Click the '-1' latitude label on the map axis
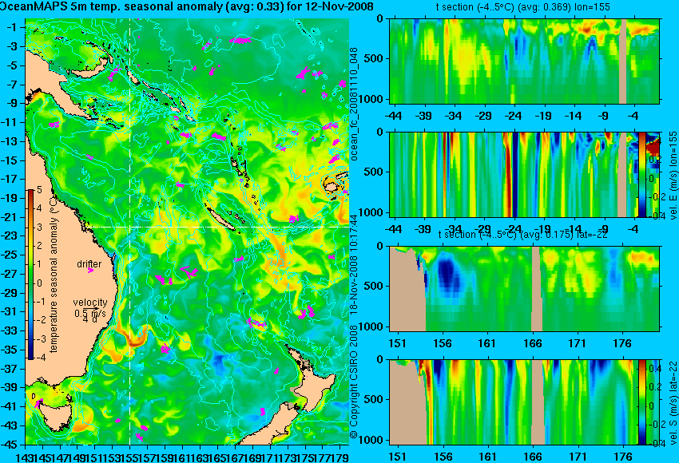This screenshot has height=463, width=679. pos(12,27)
